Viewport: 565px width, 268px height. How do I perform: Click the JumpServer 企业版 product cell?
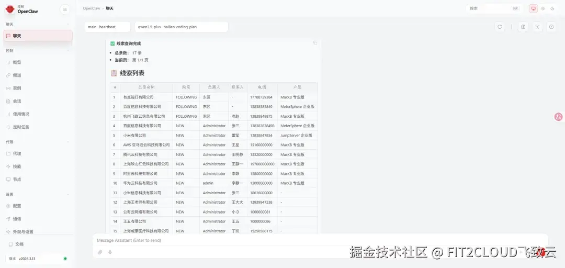[296, 135]
